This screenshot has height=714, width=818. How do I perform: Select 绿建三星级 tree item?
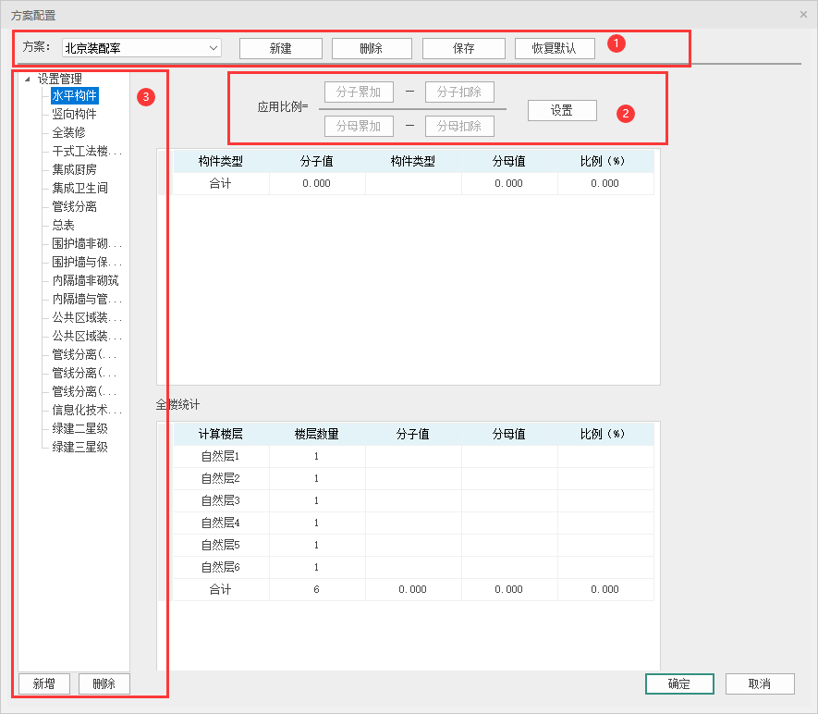point(79,447)
